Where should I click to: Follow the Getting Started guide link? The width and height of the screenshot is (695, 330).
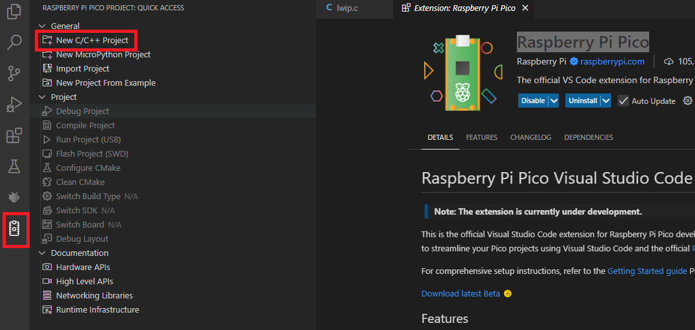tap(647, 271)
